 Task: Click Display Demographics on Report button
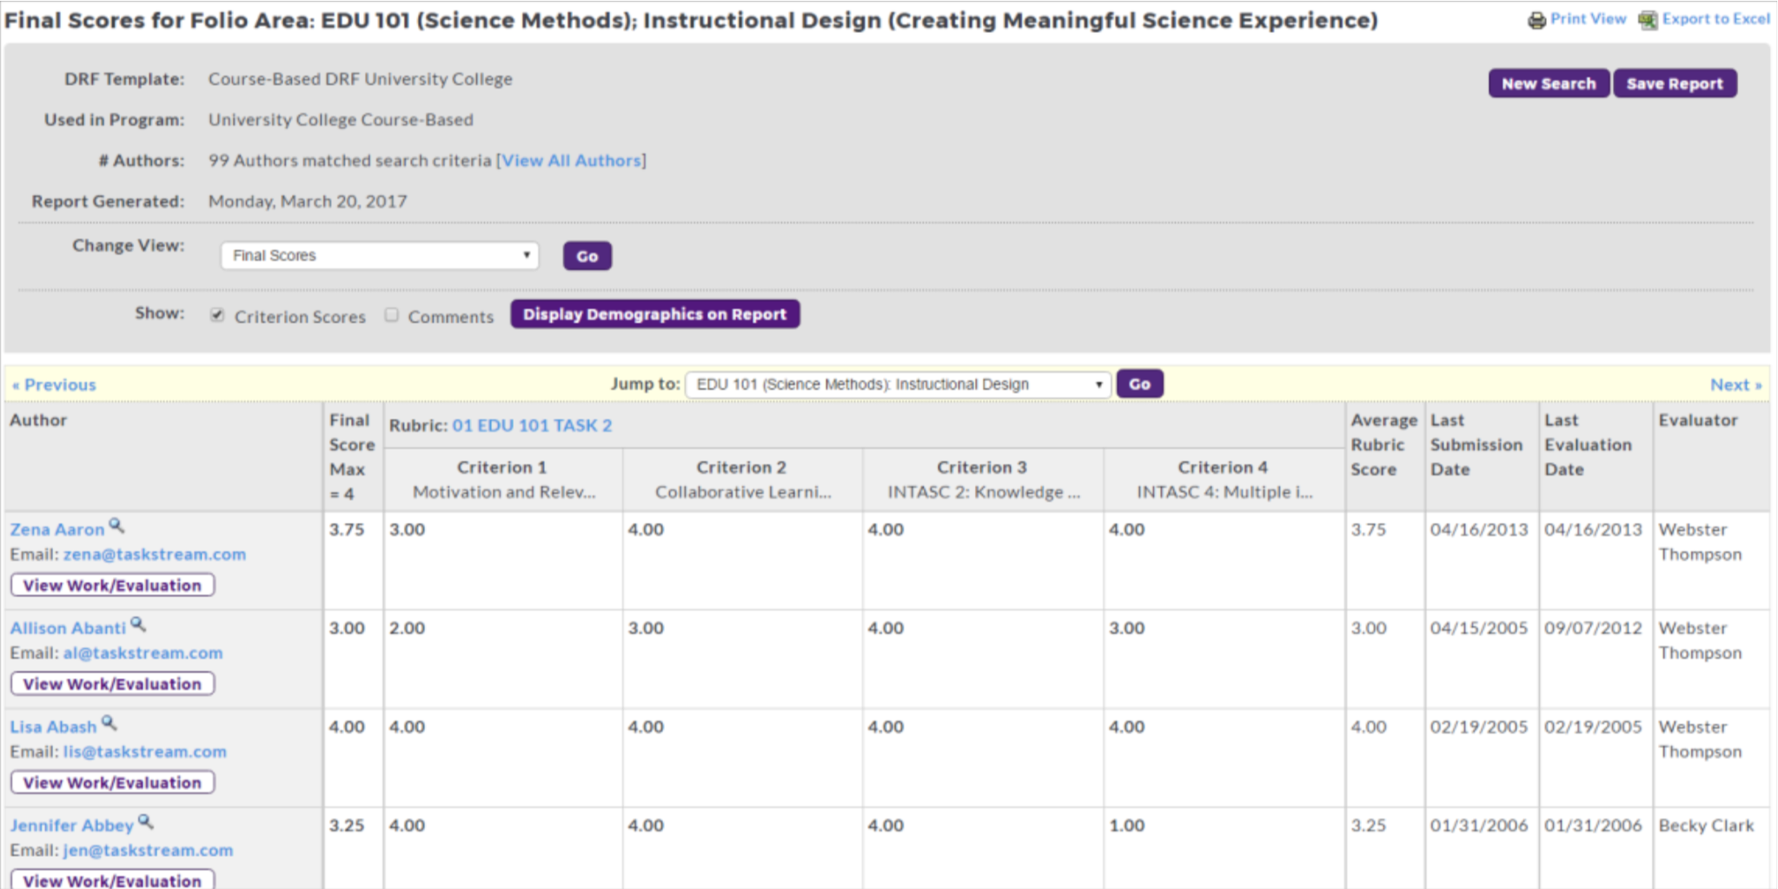click(x=654, y=314)
